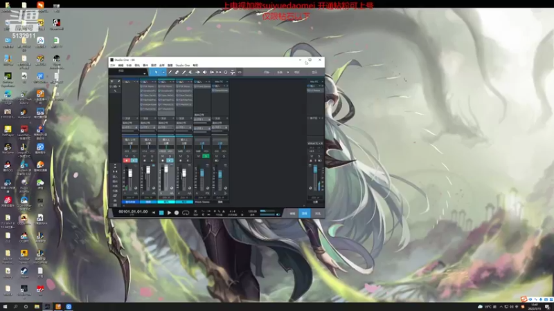Open the Windows notification center icon
The image size is (554, 311).
547,307
